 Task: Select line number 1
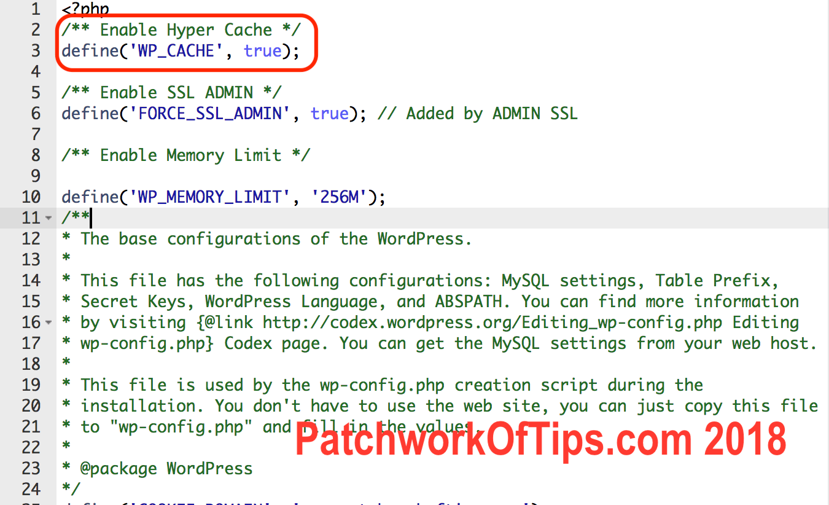pyautogui.click(x=35, y=9)
